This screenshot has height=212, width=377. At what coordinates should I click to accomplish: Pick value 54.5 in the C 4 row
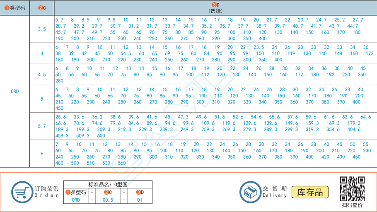click(126, 53)
